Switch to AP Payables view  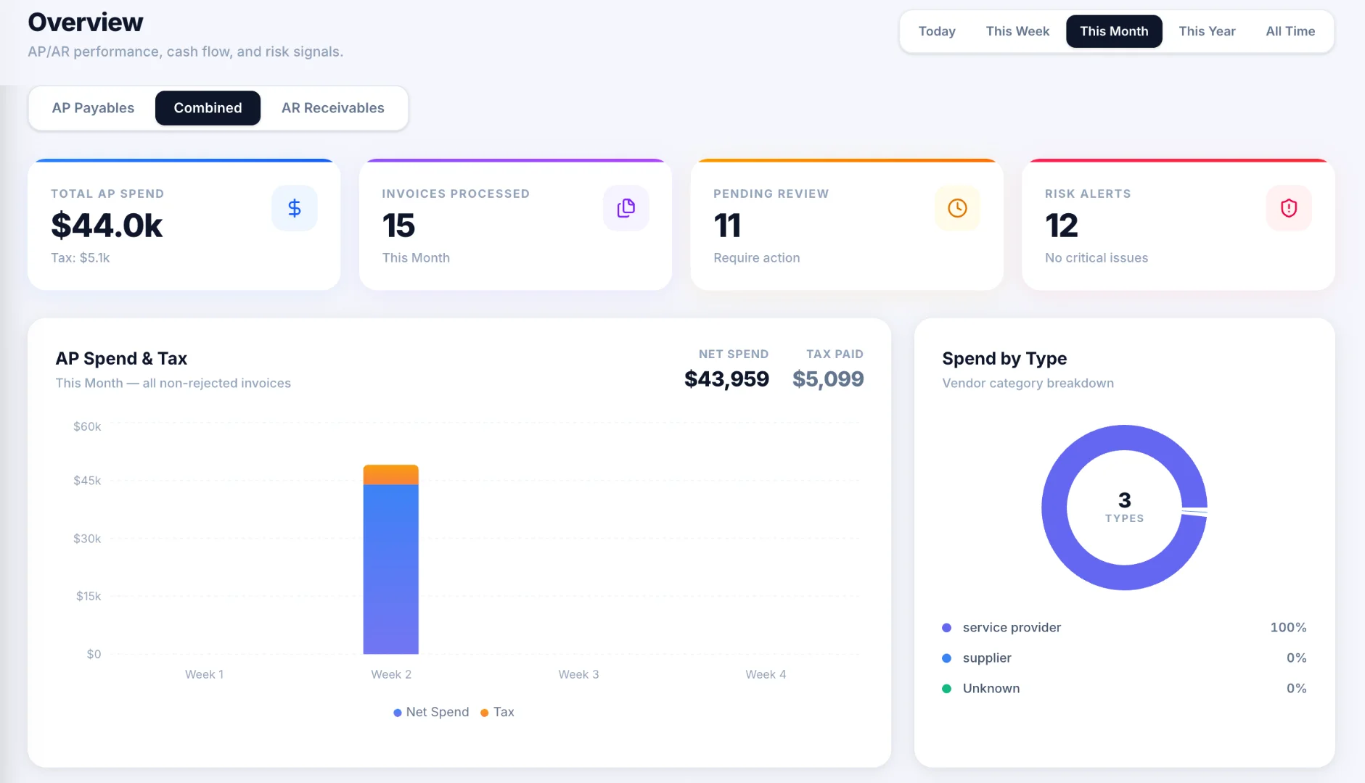[x=93, y=108]
